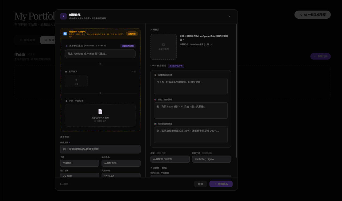Focus the 成效與量化數據 text area
342x201 pixels.
(191, 135)
